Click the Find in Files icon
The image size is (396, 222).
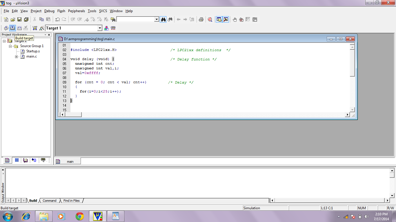point(113,19)
